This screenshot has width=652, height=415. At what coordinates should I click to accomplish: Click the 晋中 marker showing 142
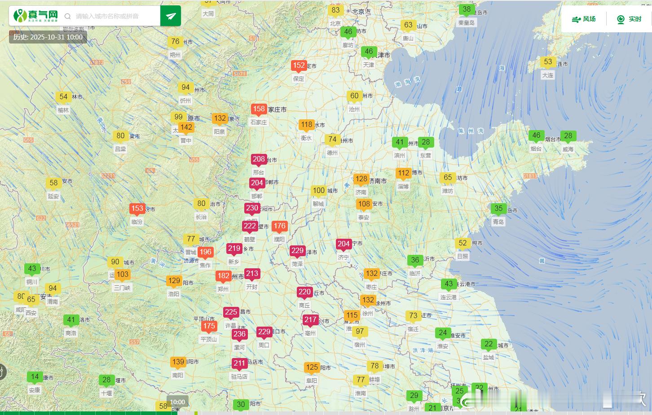(186, 128)
